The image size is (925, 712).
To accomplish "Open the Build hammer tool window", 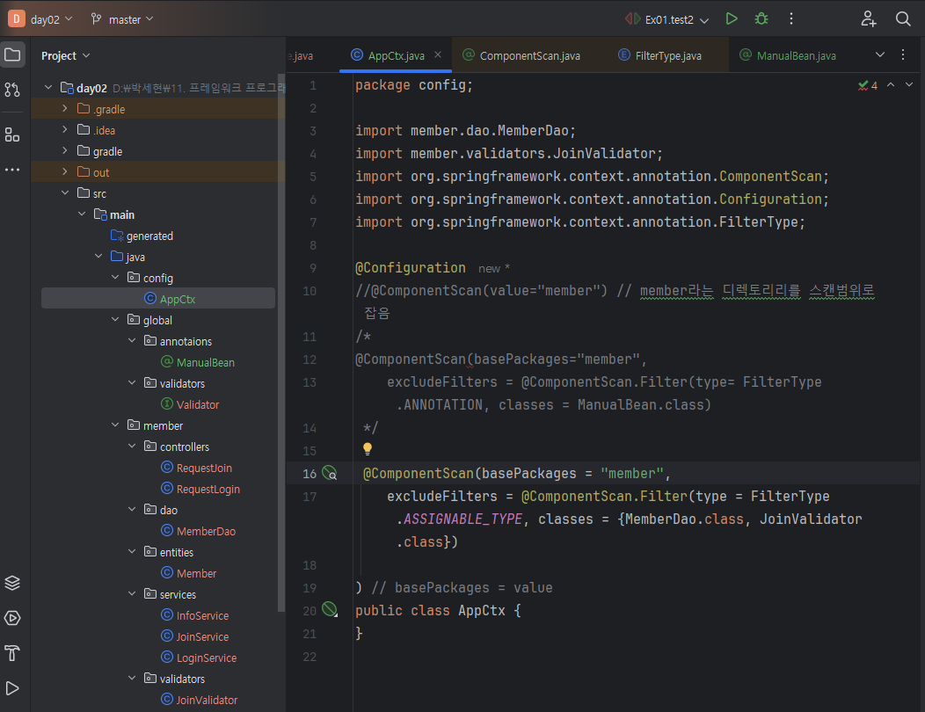I will pyautogui.click(x=12, y=653).
